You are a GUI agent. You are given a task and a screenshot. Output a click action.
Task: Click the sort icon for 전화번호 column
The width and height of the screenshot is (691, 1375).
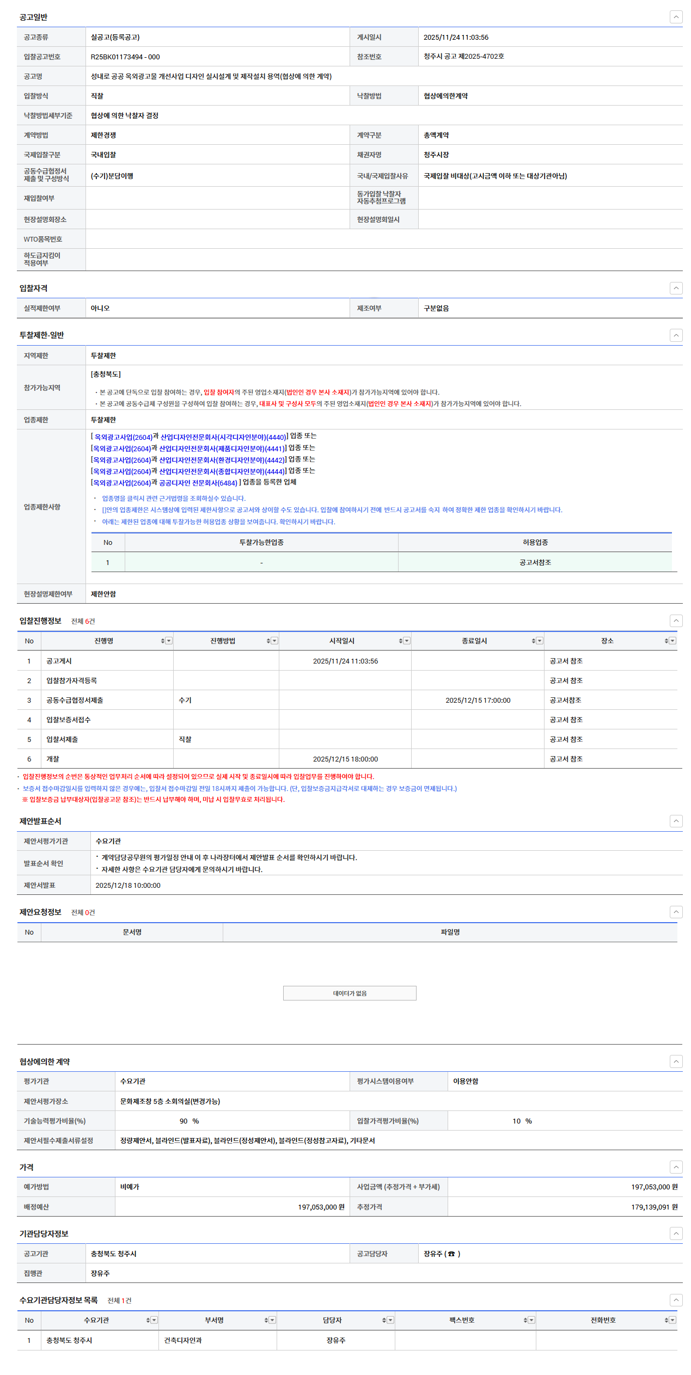point(666,1319)
